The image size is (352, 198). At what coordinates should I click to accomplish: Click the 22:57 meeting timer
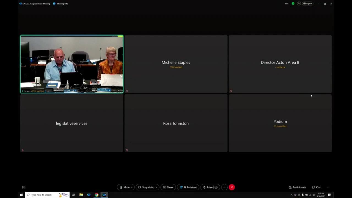point(287,4)
